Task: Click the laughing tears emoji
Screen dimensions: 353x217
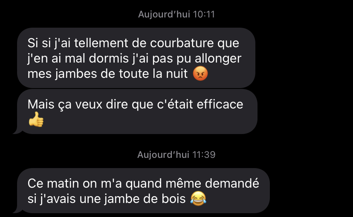Action: pos(198,198)
